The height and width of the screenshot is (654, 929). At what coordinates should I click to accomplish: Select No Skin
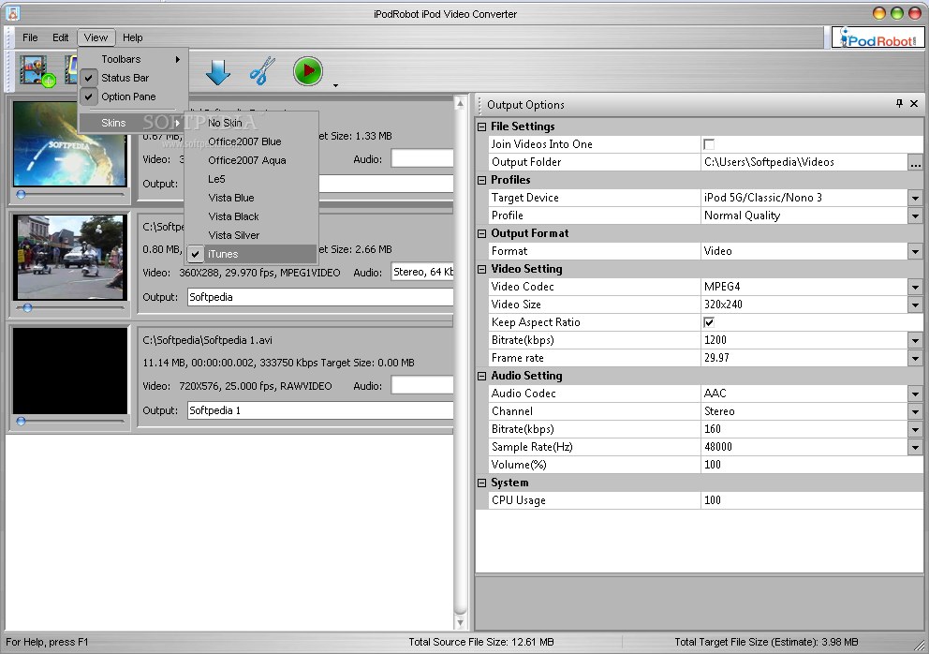[x=252, y=123]
